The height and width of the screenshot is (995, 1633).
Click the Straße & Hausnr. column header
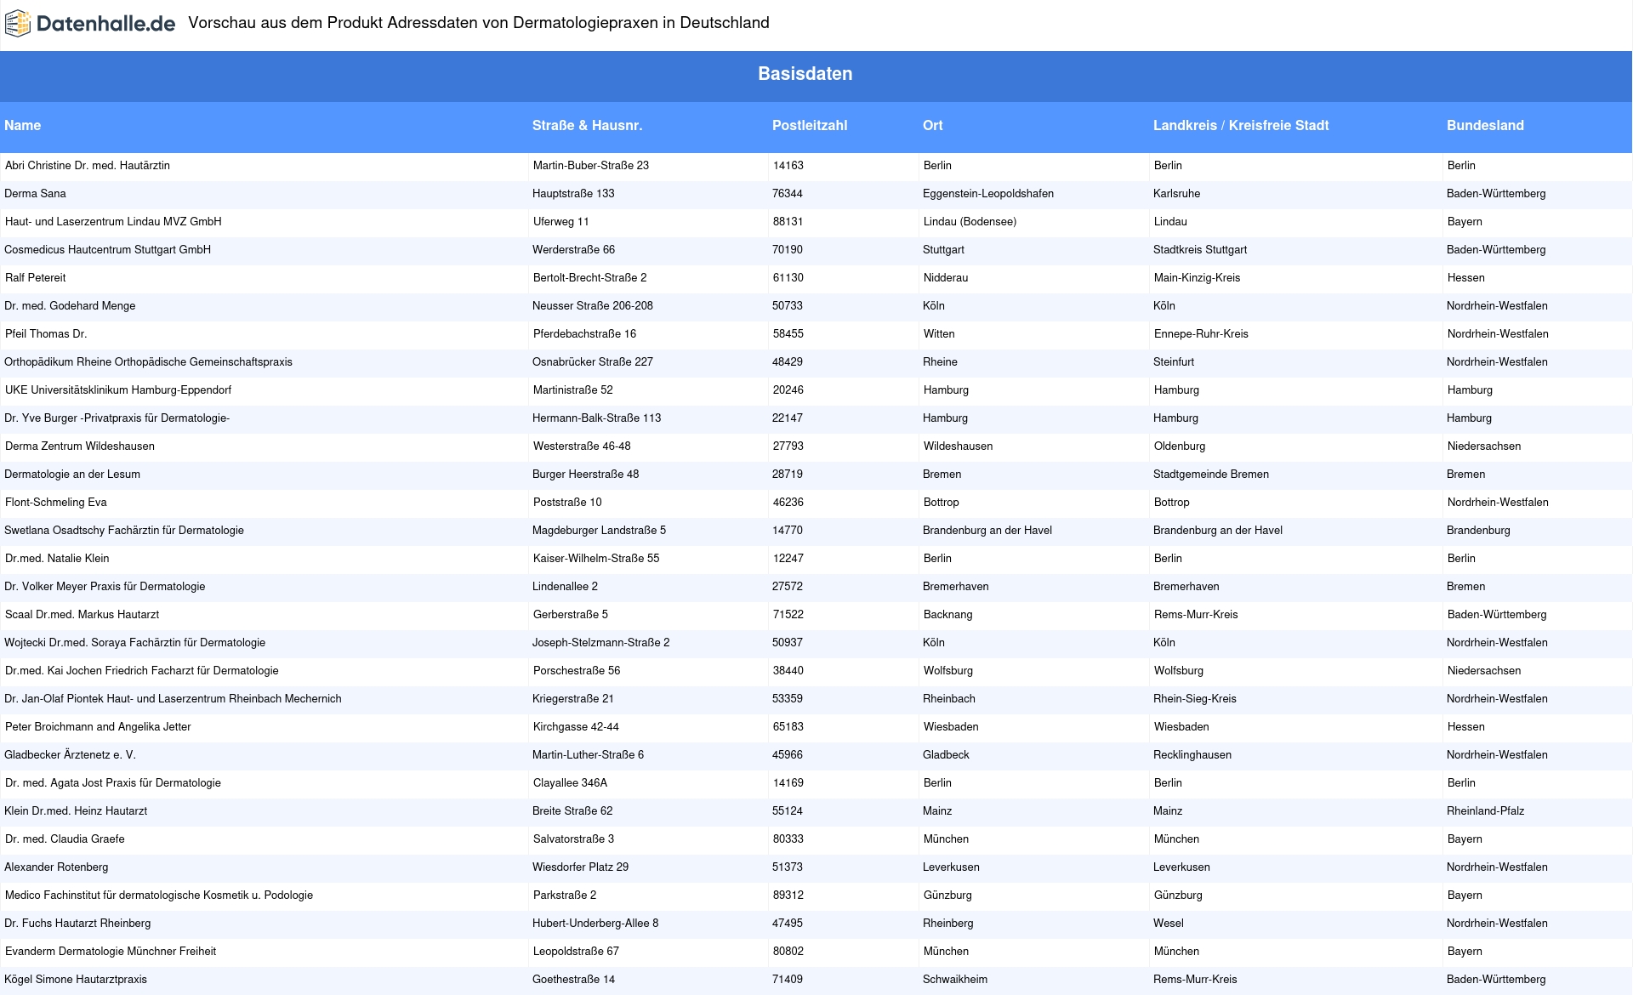[x=587, y=125]
